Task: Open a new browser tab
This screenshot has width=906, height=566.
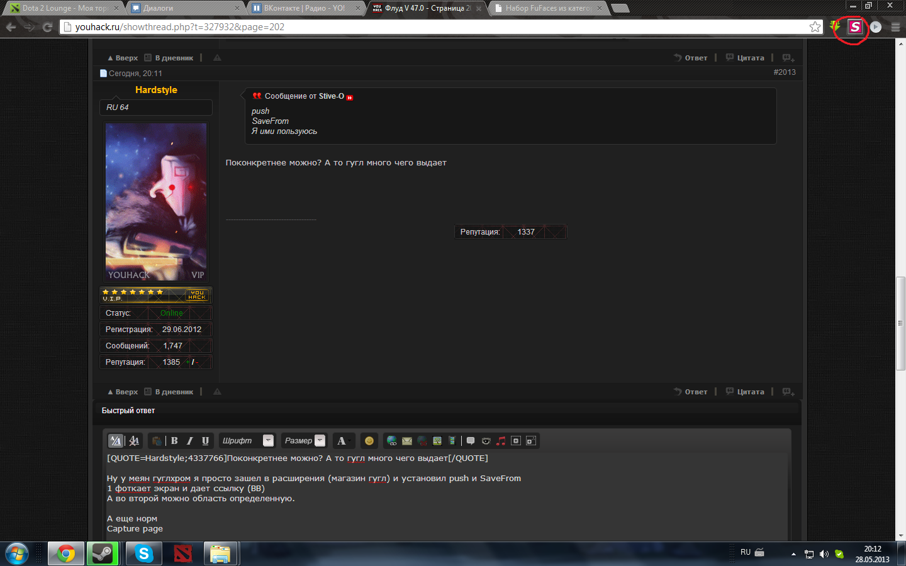Action: (620, 8)
